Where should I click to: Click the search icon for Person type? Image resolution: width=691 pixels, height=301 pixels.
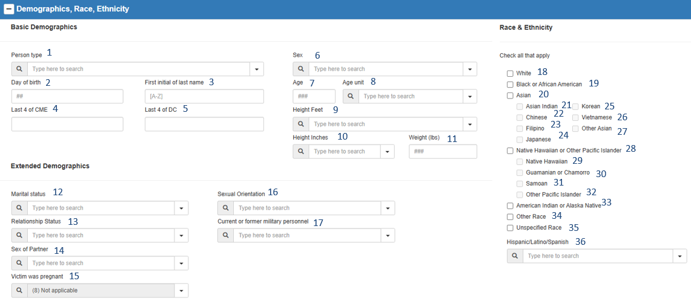[19, 69]
